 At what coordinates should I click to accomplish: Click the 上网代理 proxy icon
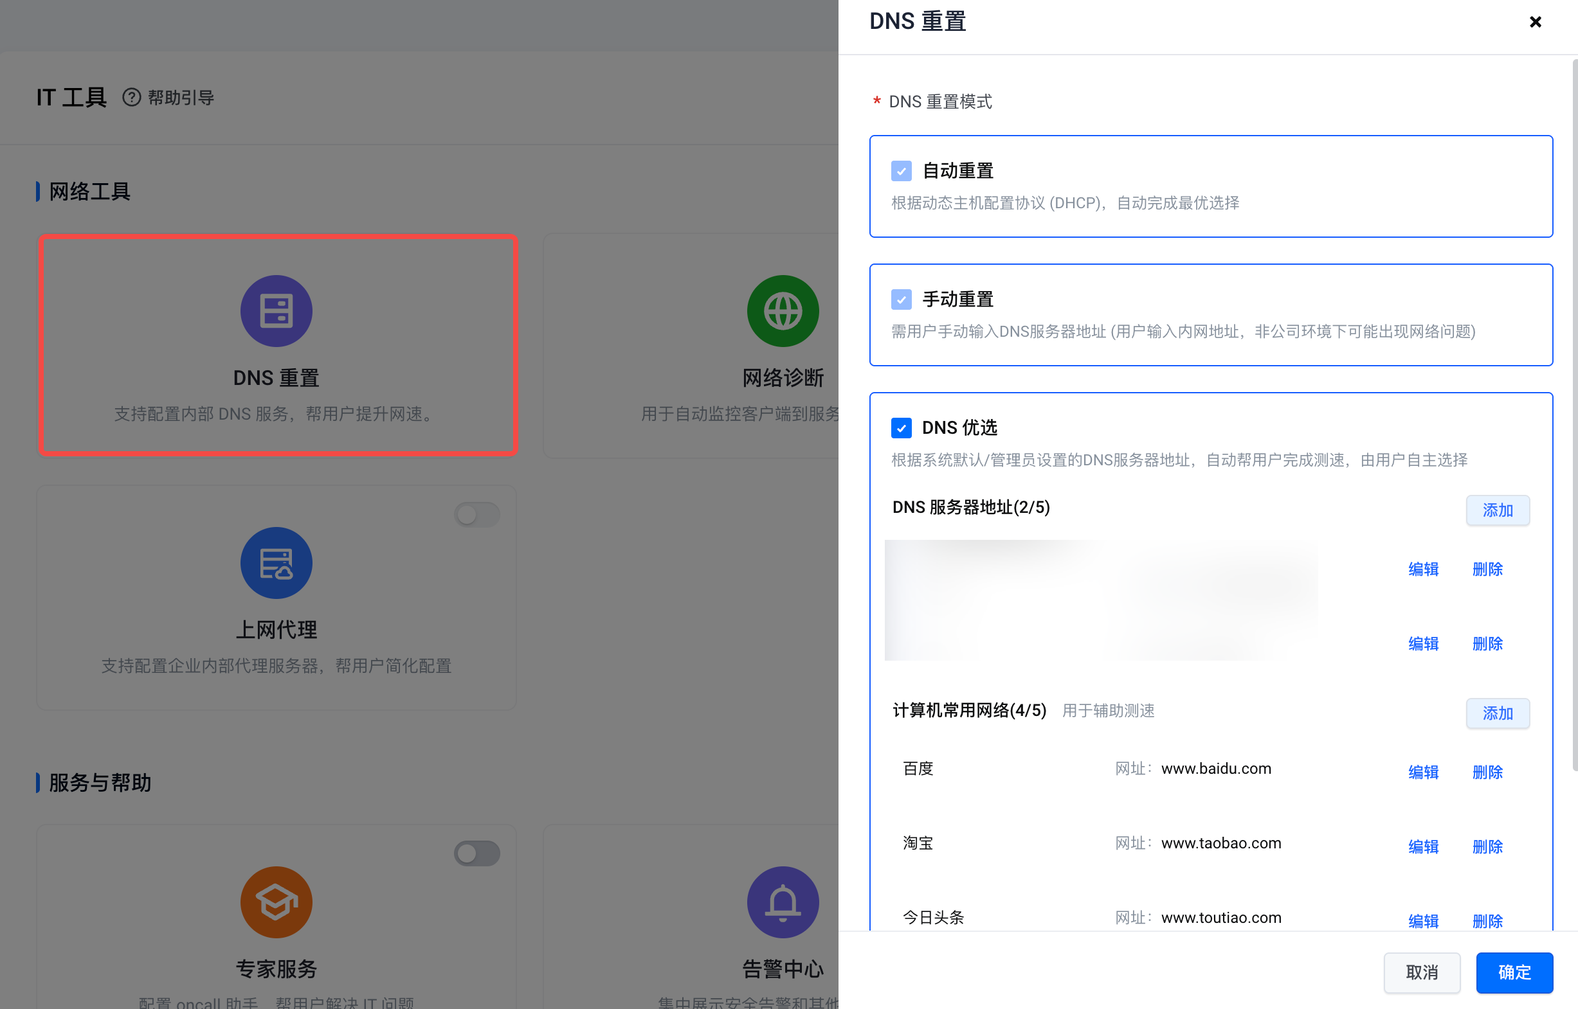(276, 563)
